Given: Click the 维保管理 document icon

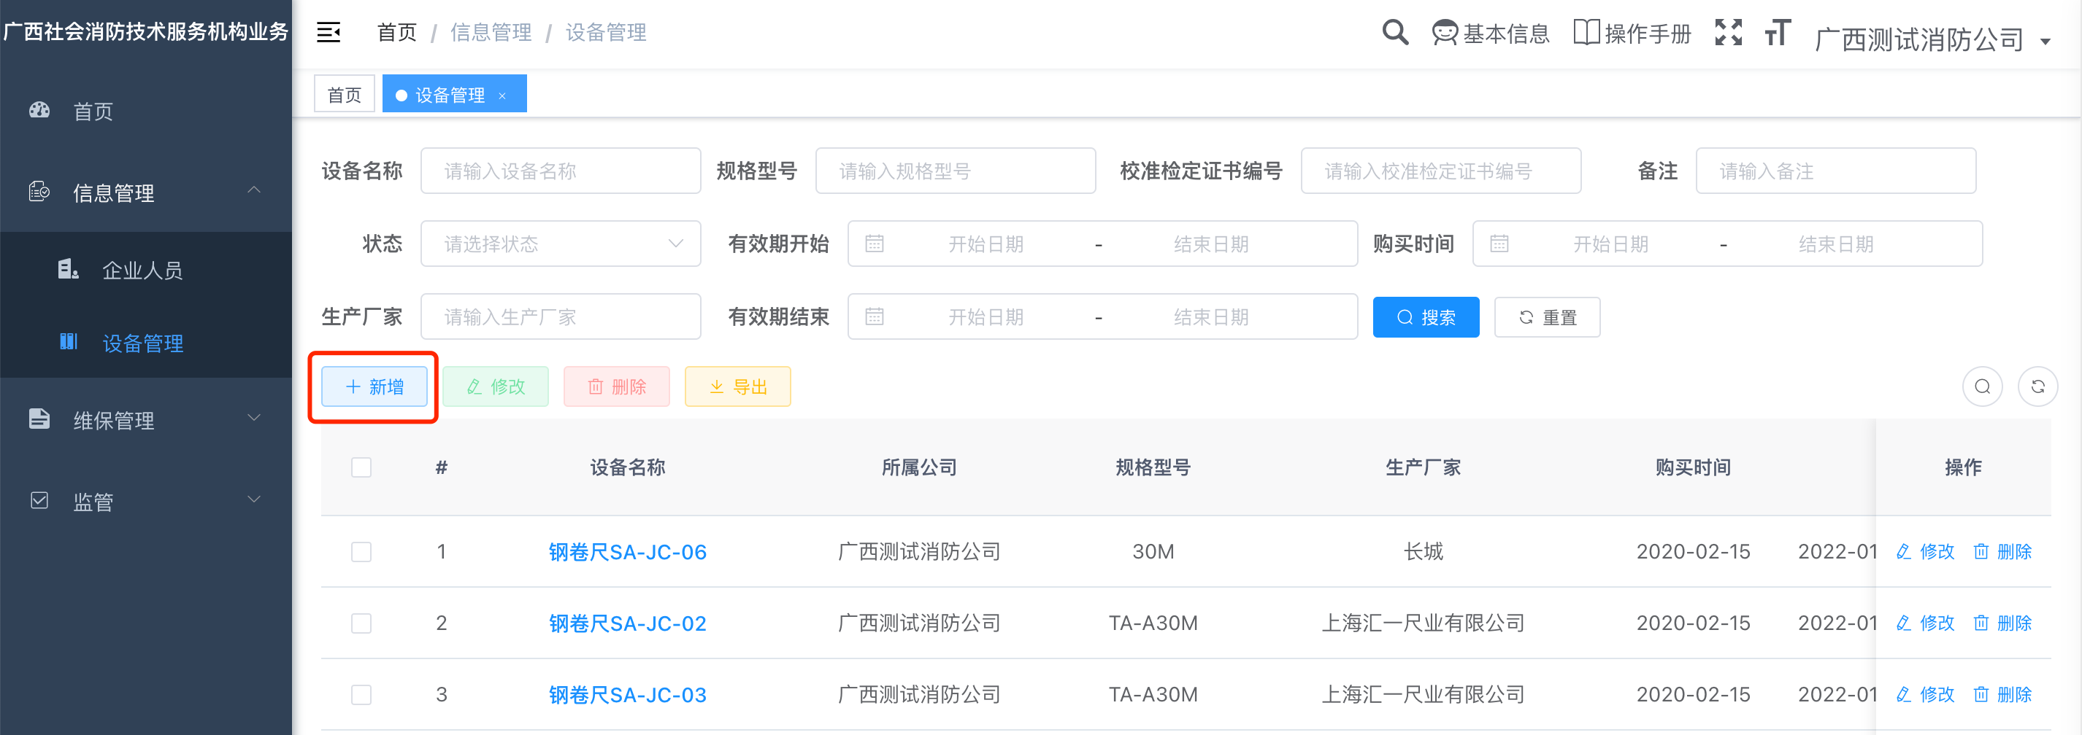Looking at the screenshot, I should point(39,419).
